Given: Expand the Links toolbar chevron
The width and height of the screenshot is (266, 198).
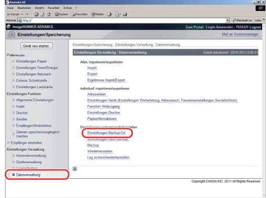Looking at the screenshot, I should coord(263,20).
